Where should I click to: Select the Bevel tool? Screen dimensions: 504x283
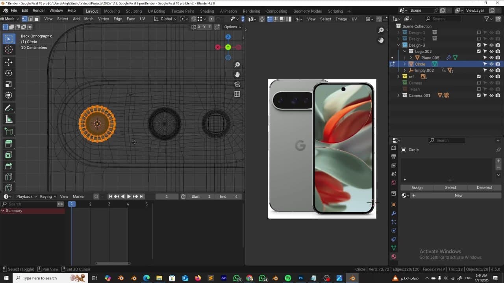[x=9, y=166]
